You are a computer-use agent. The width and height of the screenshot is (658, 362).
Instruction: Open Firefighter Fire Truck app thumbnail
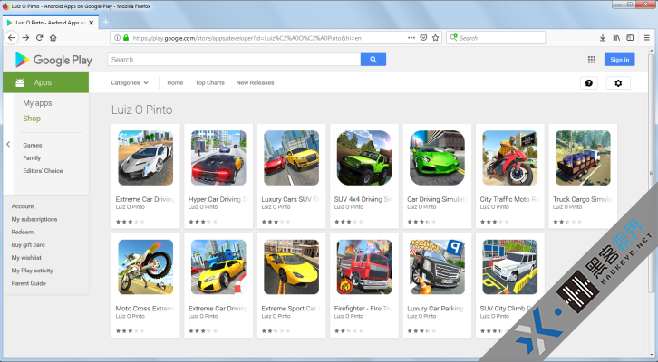[x=364, y=267]
